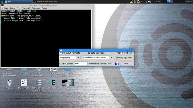Open the Editar menu in Terminal
The image size is (193, 108).
pos(13,8)
